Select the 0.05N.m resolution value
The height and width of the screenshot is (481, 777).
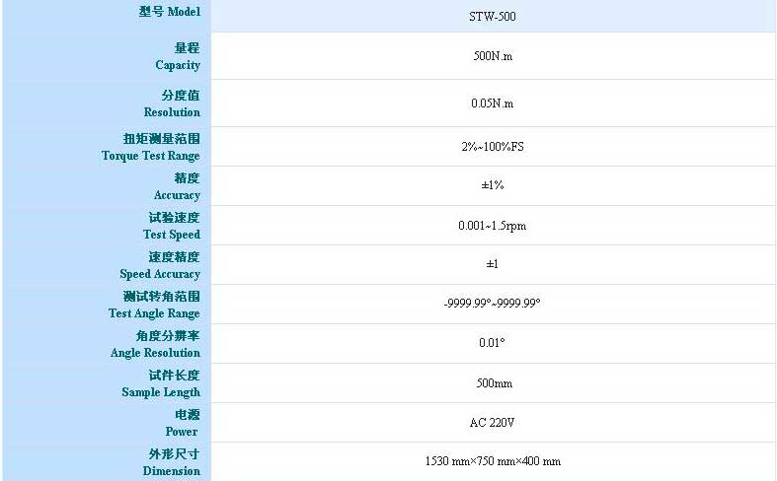(x=492, y=103)
